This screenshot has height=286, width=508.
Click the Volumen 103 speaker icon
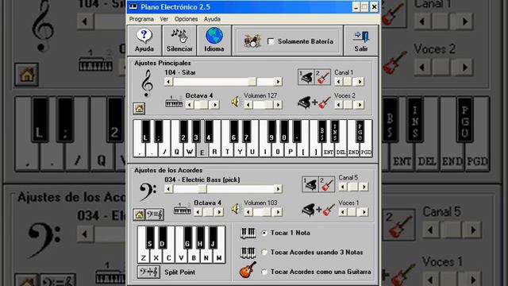237,209
